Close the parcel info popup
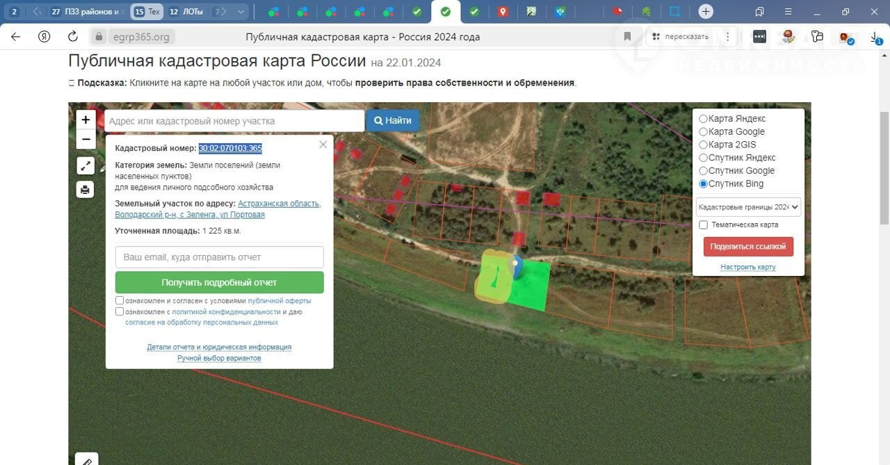890x465 pixels. pos(323,145)
